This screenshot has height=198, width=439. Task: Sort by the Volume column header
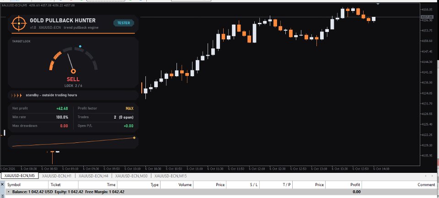click(x=177, y=185)
